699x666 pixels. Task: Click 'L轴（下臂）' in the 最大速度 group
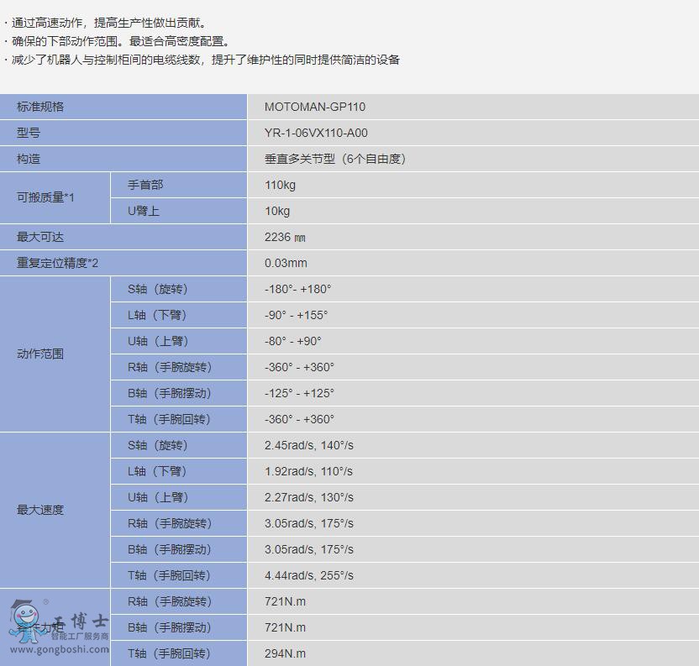click(157, 471)
